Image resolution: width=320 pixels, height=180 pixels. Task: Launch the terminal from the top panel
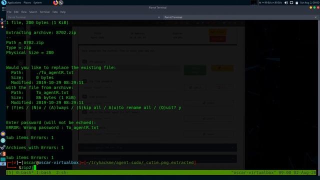61,2
